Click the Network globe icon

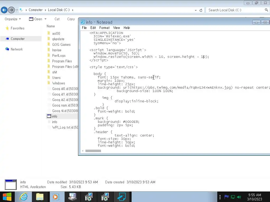[7, 49]
